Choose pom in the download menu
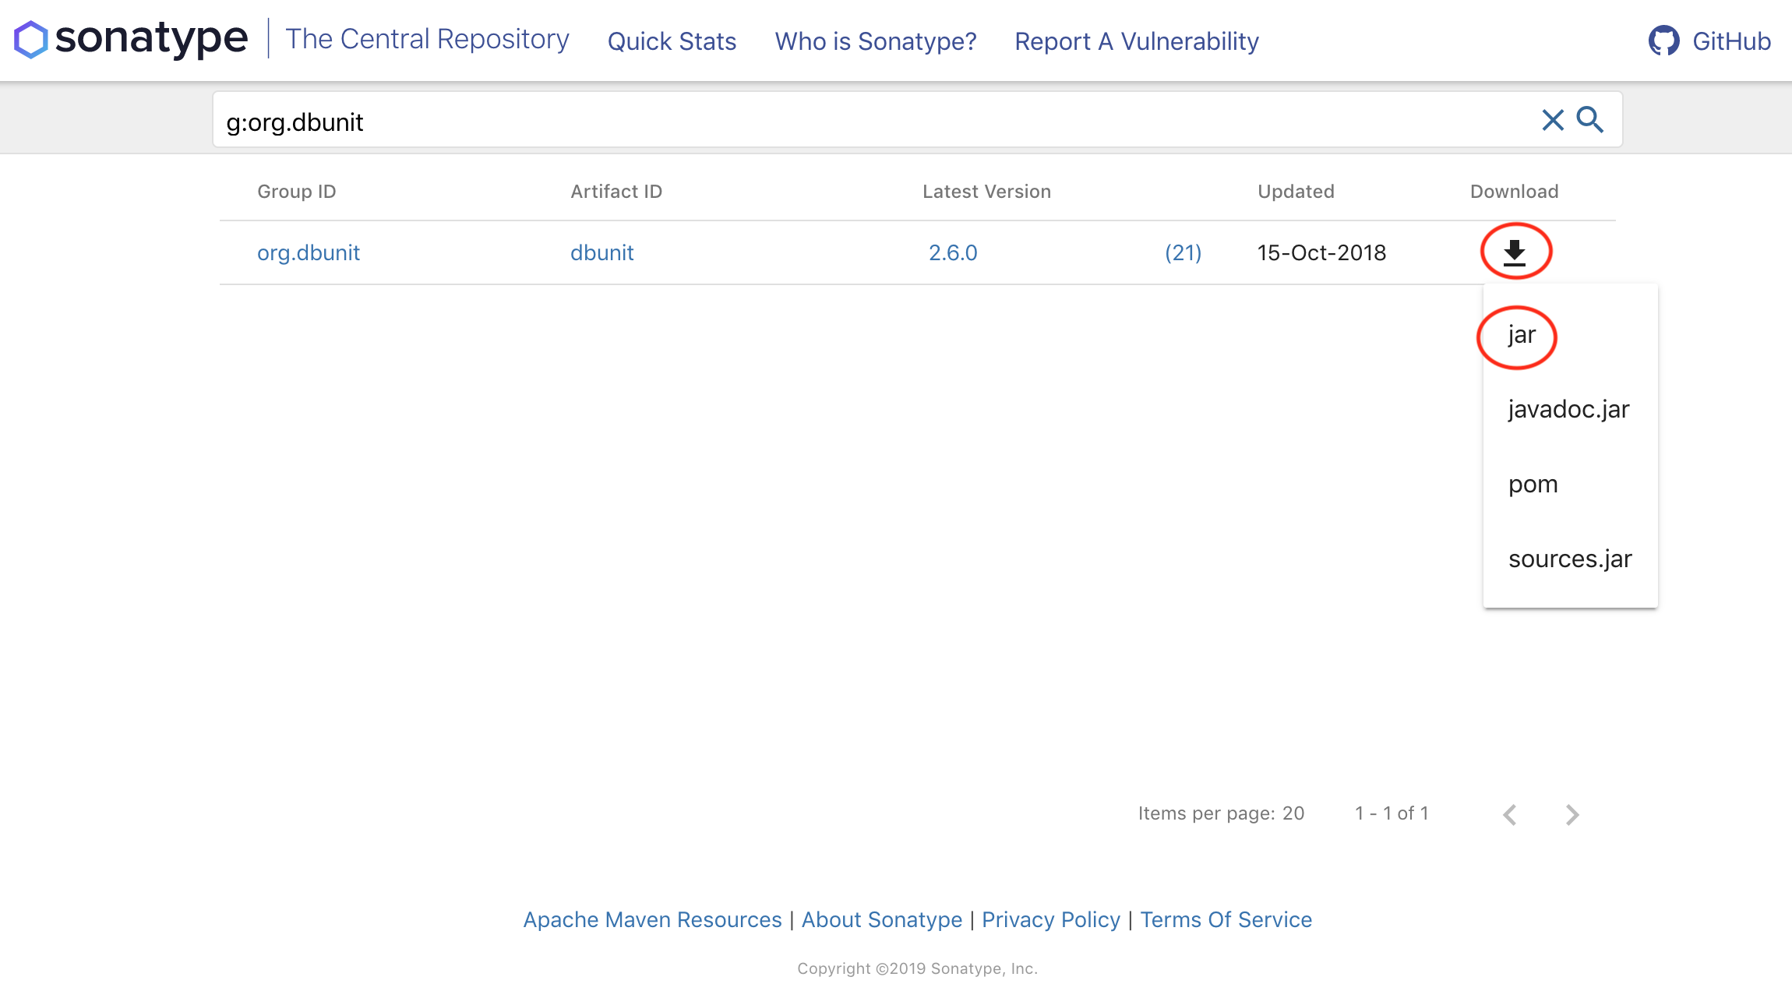Viewport: 1792px width, 991px height. click(x=1533, y=484)
